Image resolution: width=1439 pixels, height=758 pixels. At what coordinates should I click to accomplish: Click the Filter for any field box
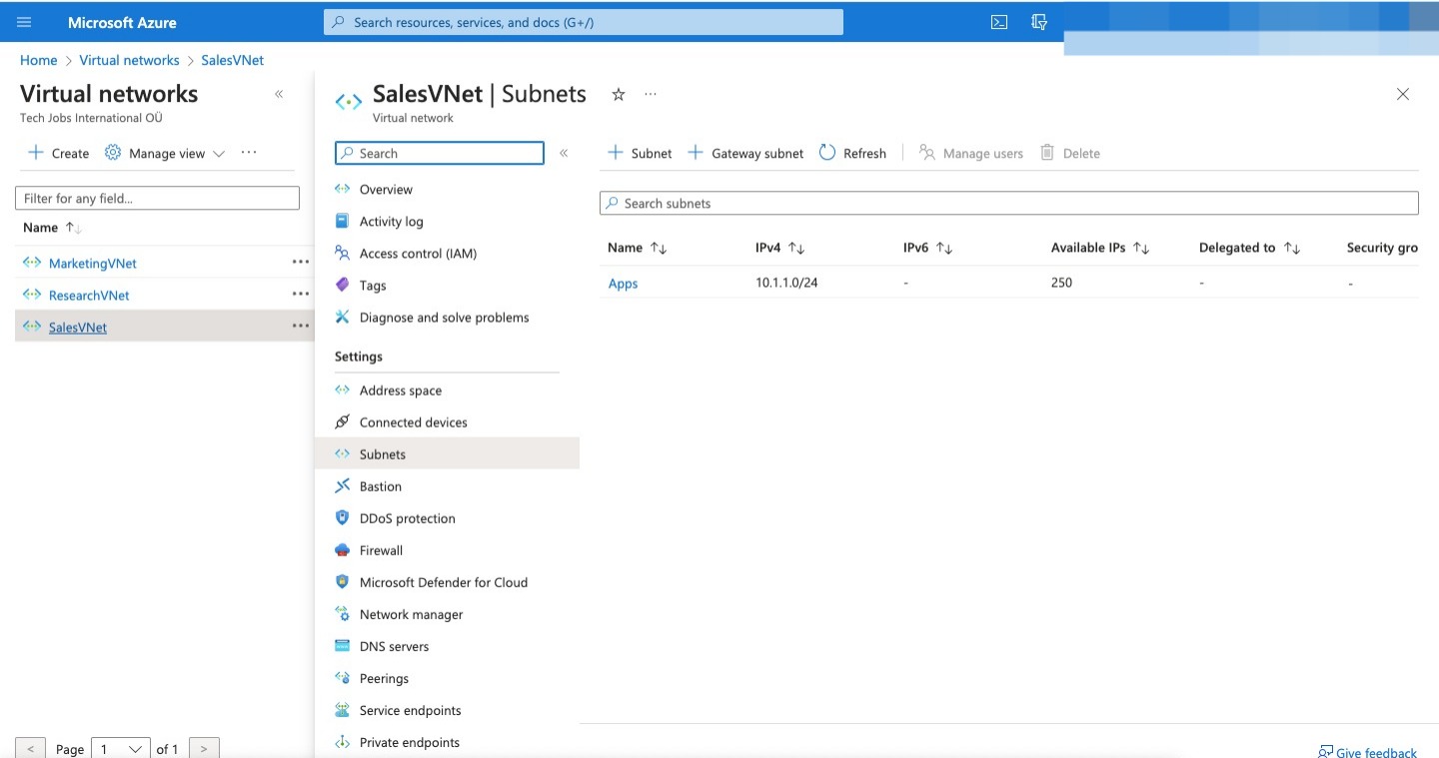(157, 198)
